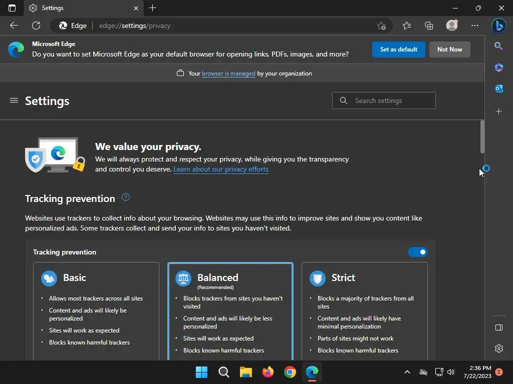513x384 pixels.
Task: Add a sidebar app with plus icon
Action: [x=498, y=111]
